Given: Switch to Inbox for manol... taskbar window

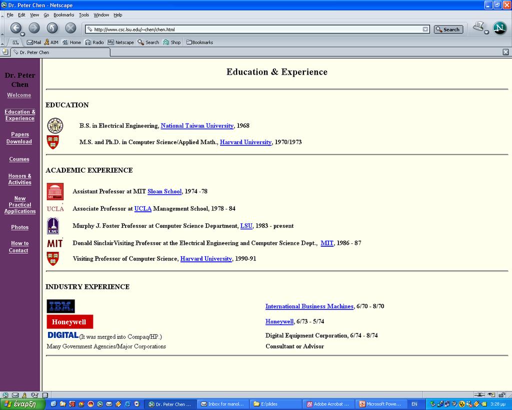Looking at the screenshot, I should coord(222,404).
